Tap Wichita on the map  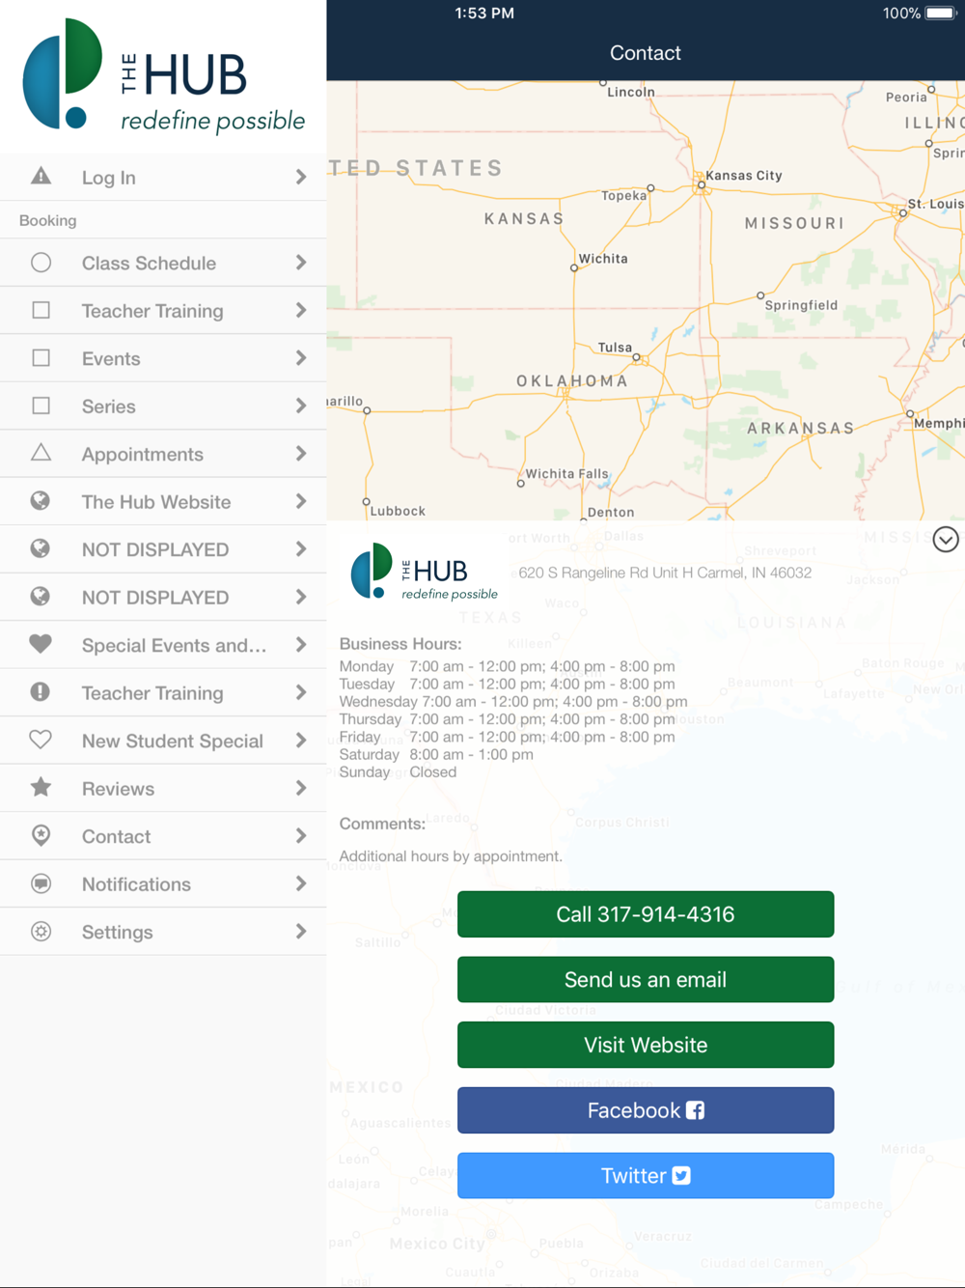(x=603, y=259)
